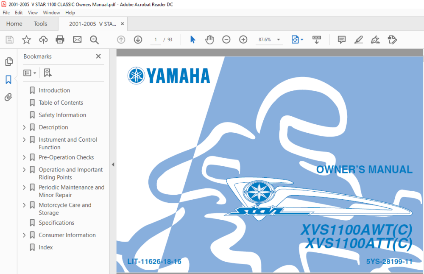Open the Find text magnifier
Viewport: 424px width, 274px height.
click(x=94, y=40)
